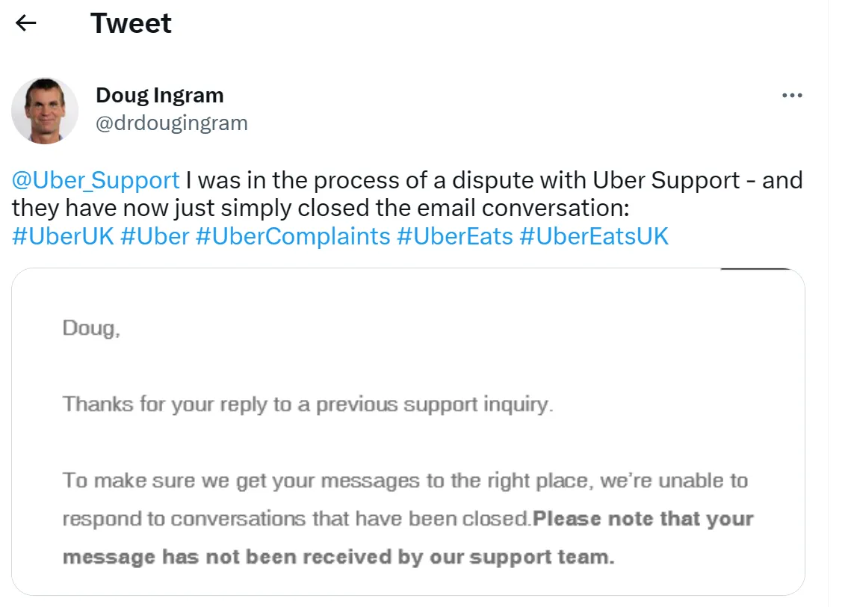
Task: Click the "Doug," greeting in the email
Action: tap(91, 328)
